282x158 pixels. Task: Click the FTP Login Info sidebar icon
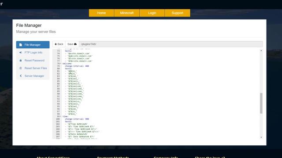(21, 53)
